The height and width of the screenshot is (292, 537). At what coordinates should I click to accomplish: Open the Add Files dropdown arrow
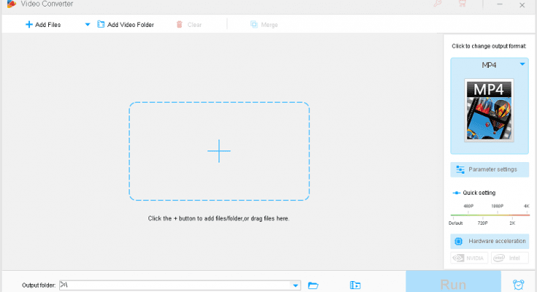[x=88, y=25]
